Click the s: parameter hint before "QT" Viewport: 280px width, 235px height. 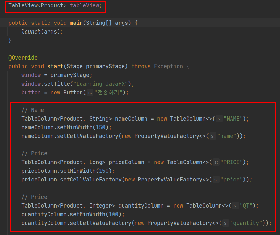(235, 206)
